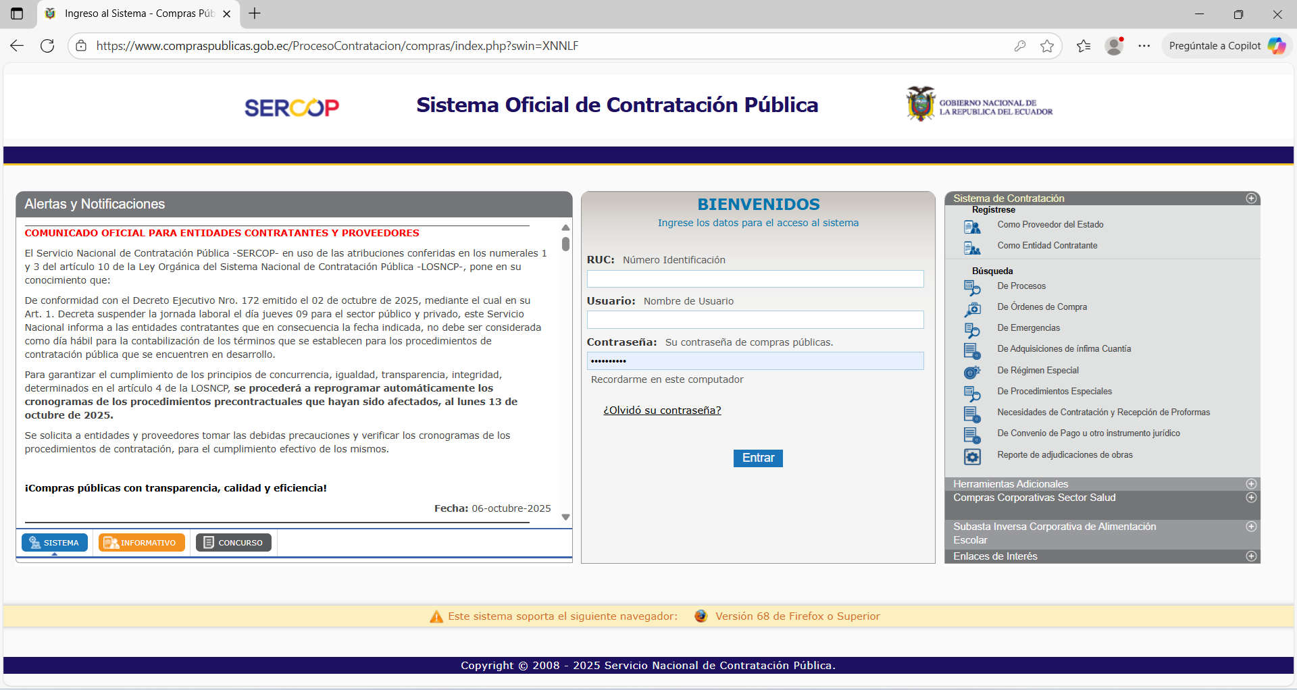Expand the Enlaces de Interés section
Viewport: 1297px width, 690px height.
(1250, 556)
